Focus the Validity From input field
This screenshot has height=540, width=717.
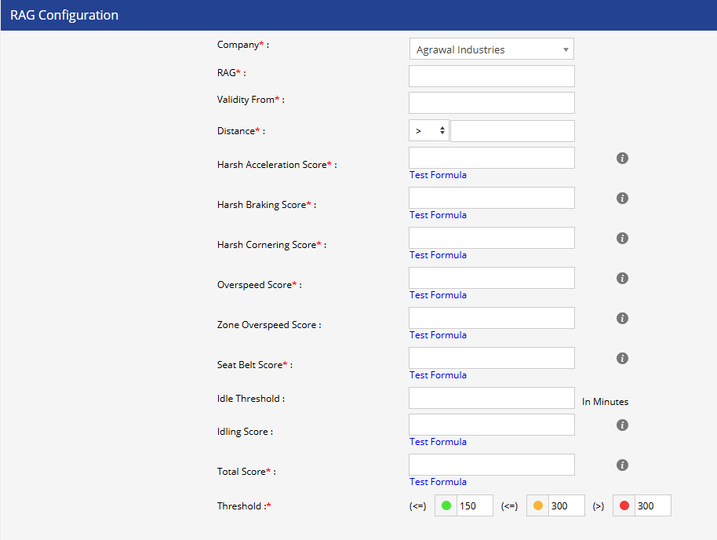coord(492,103)
